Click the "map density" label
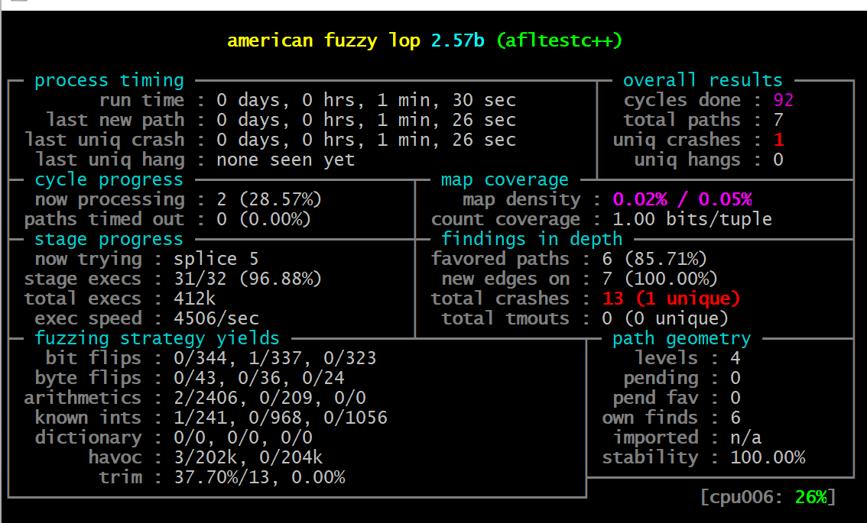This screenshot has width=867, height=523. pos(522,199)
